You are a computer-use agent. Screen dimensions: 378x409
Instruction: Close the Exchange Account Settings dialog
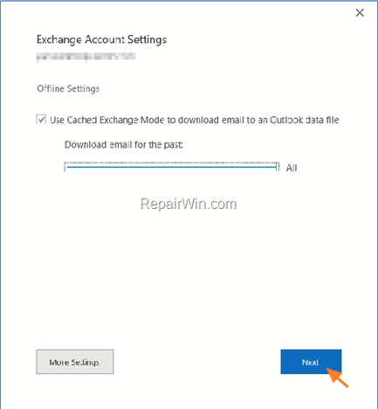[x=360, y=13]
